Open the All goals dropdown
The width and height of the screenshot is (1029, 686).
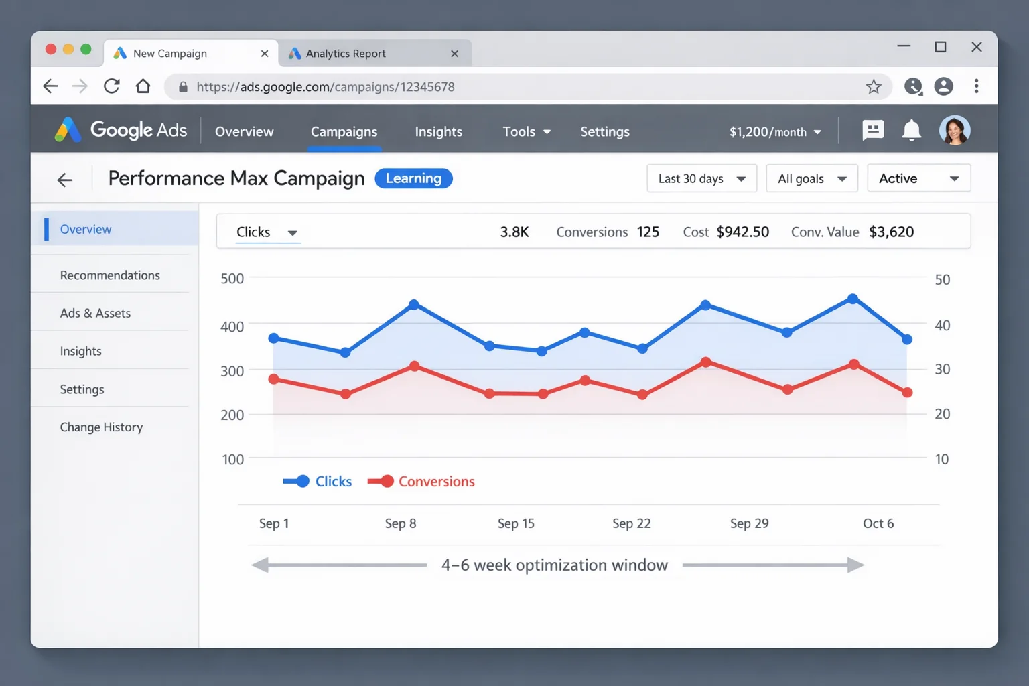coord(811,178)
